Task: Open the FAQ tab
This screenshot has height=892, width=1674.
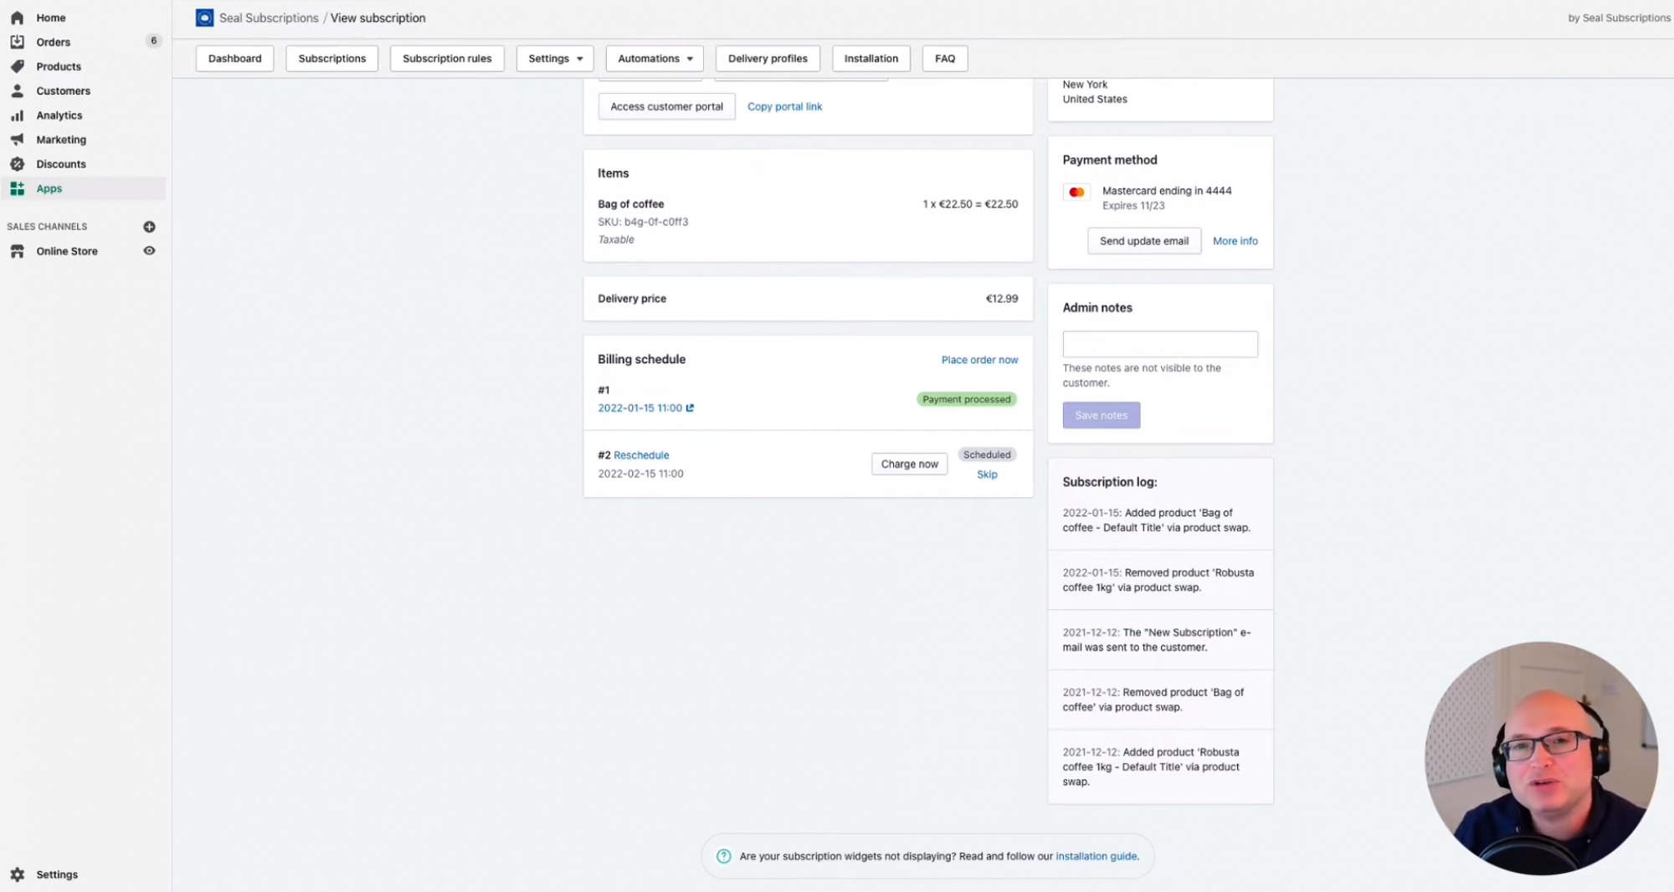Action: pos(944,58)
